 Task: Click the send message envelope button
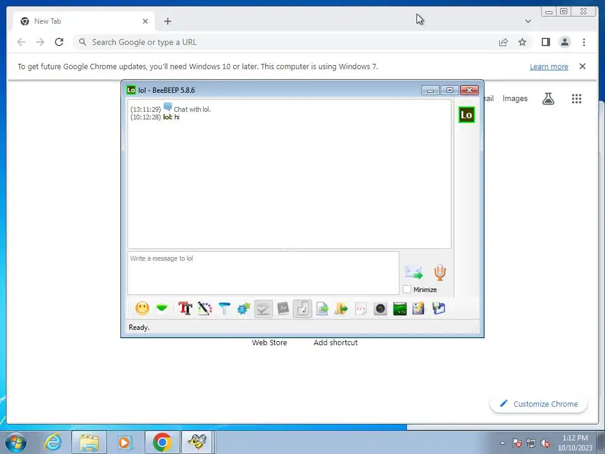click(414, 273)
